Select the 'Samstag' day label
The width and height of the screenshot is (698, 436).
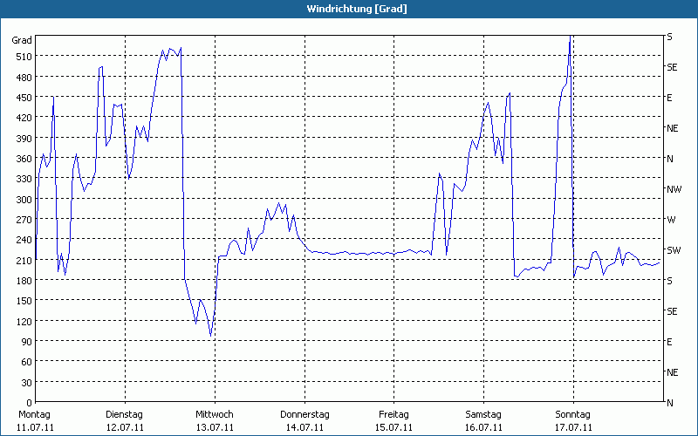point(483,415)
